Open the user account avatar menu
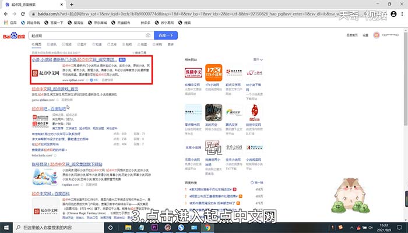 point(377,36)
